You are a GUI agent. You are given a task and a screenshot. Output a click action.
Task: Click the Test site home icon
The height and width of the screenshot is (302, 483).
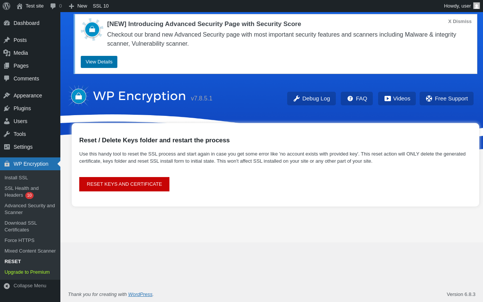(20, 6)
